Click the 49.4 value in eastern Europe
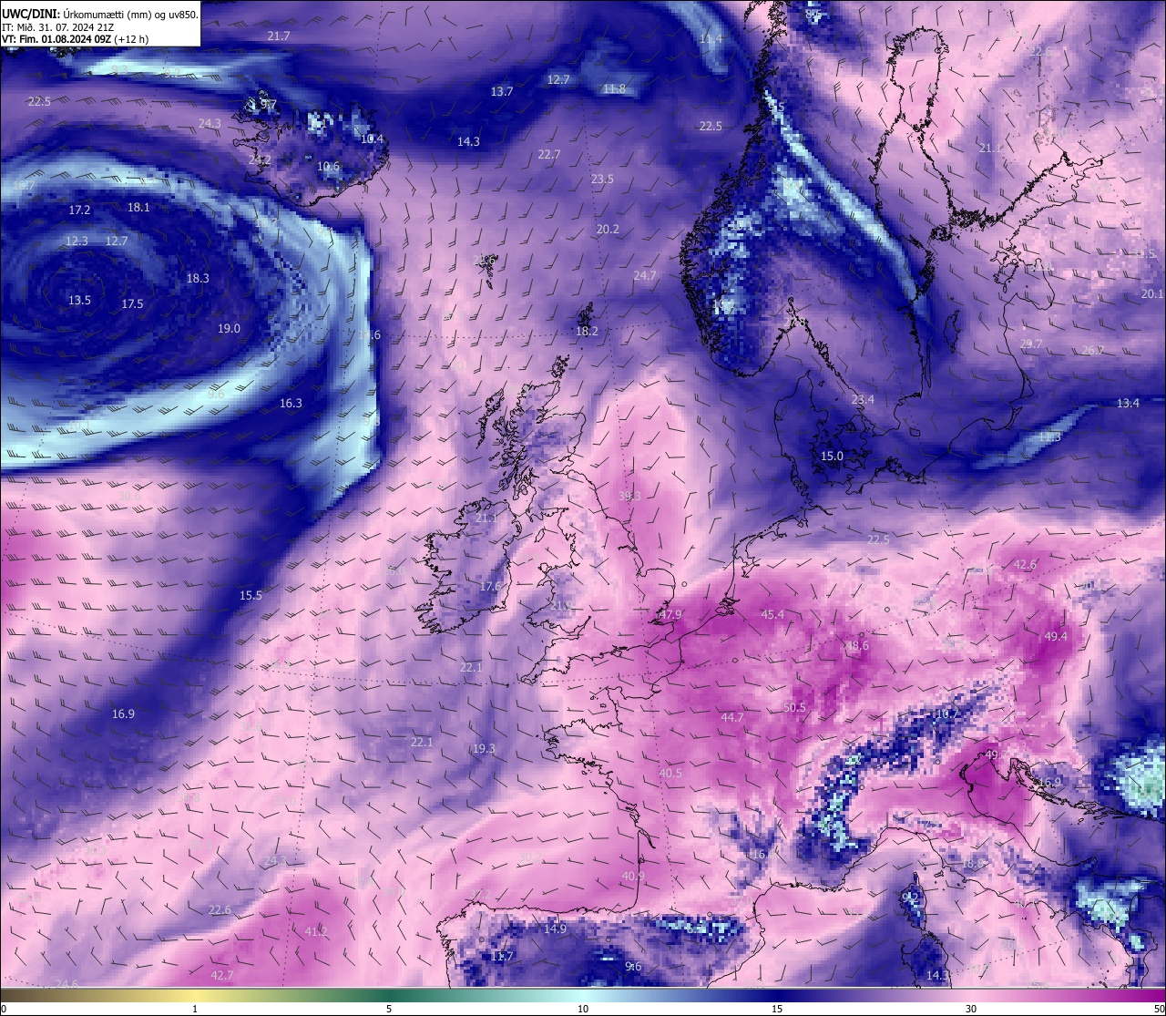Viewport: 1166px width, 1016px height. pyautogui.click(x=1056, y=636)
